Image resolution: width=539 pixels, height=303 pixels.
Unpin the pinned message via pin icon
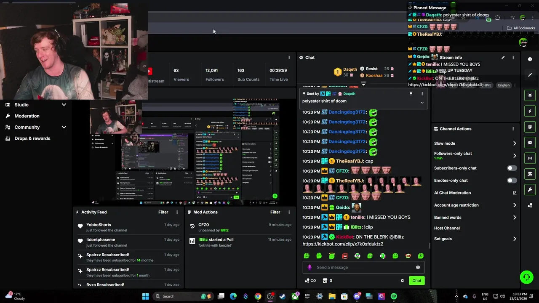(x=411, y=94)
